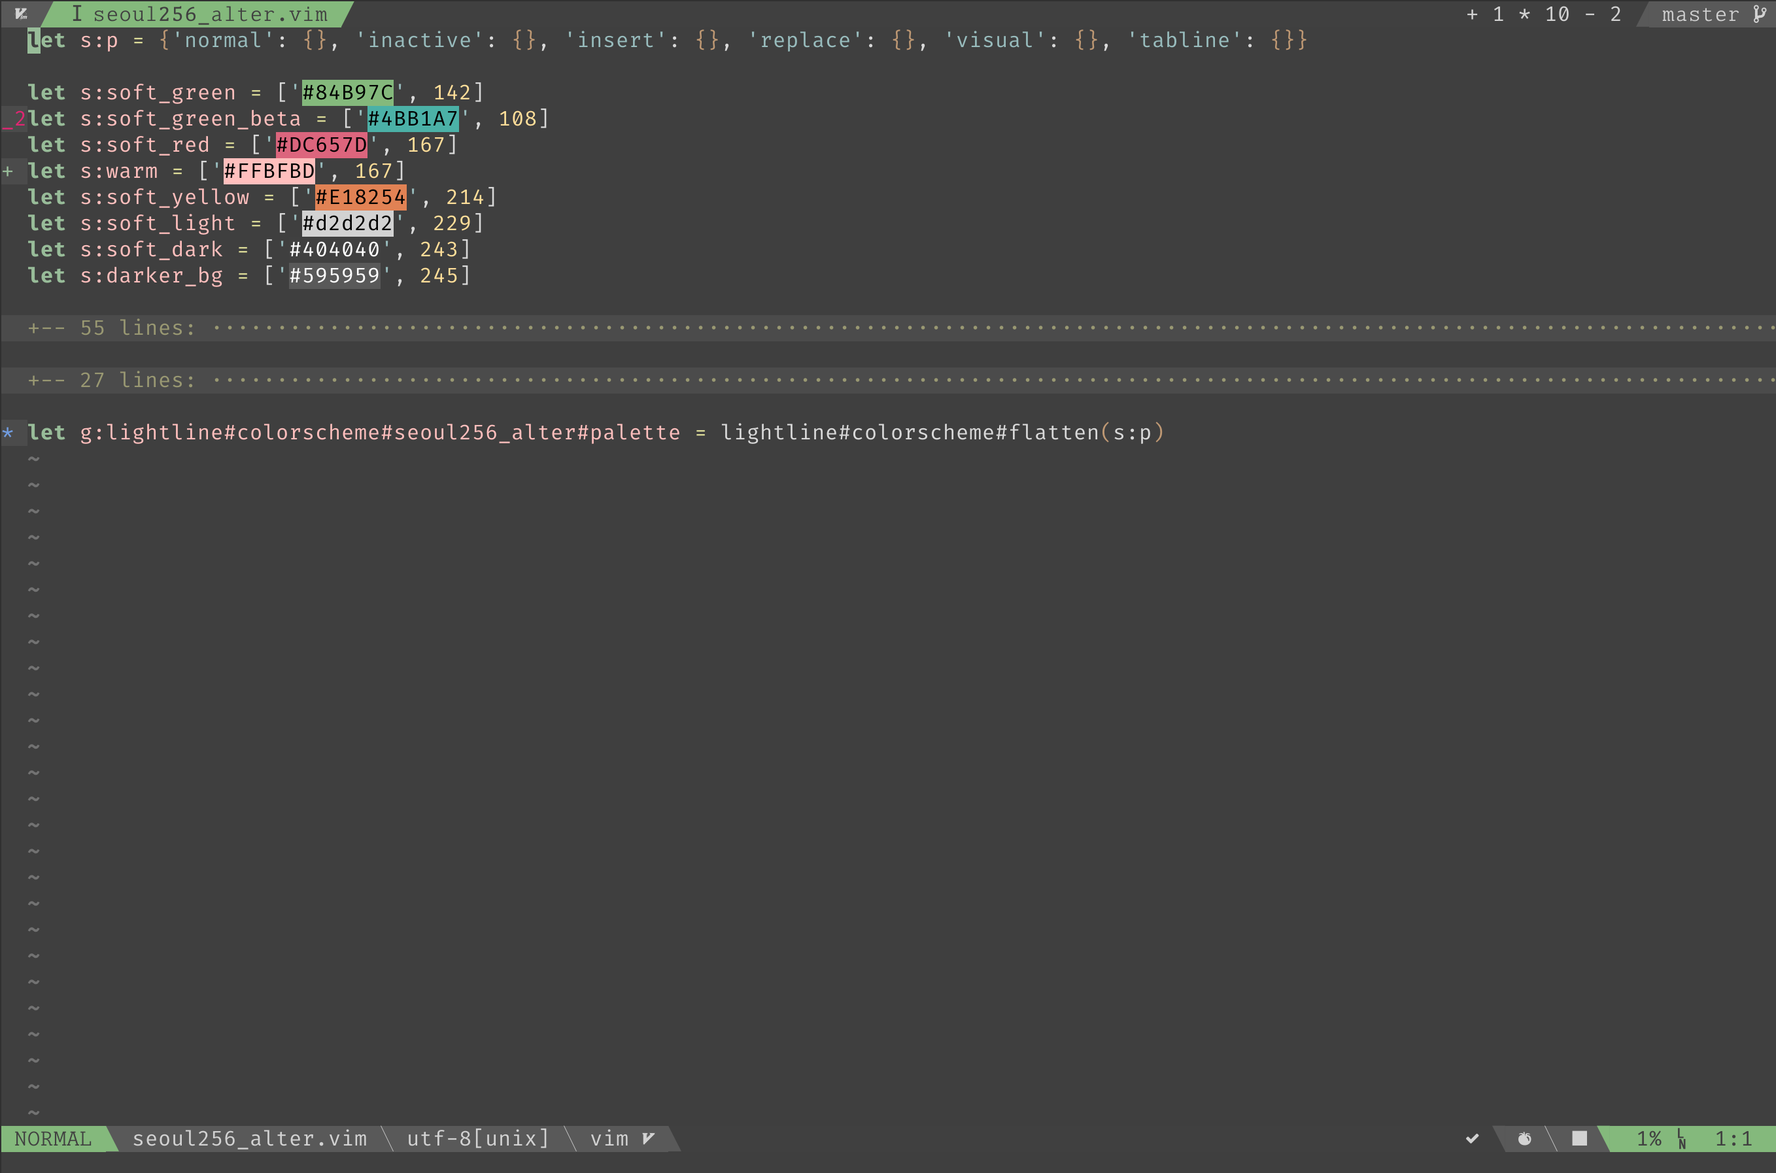Click the linter checkmark status icon

[1471, 1138]
